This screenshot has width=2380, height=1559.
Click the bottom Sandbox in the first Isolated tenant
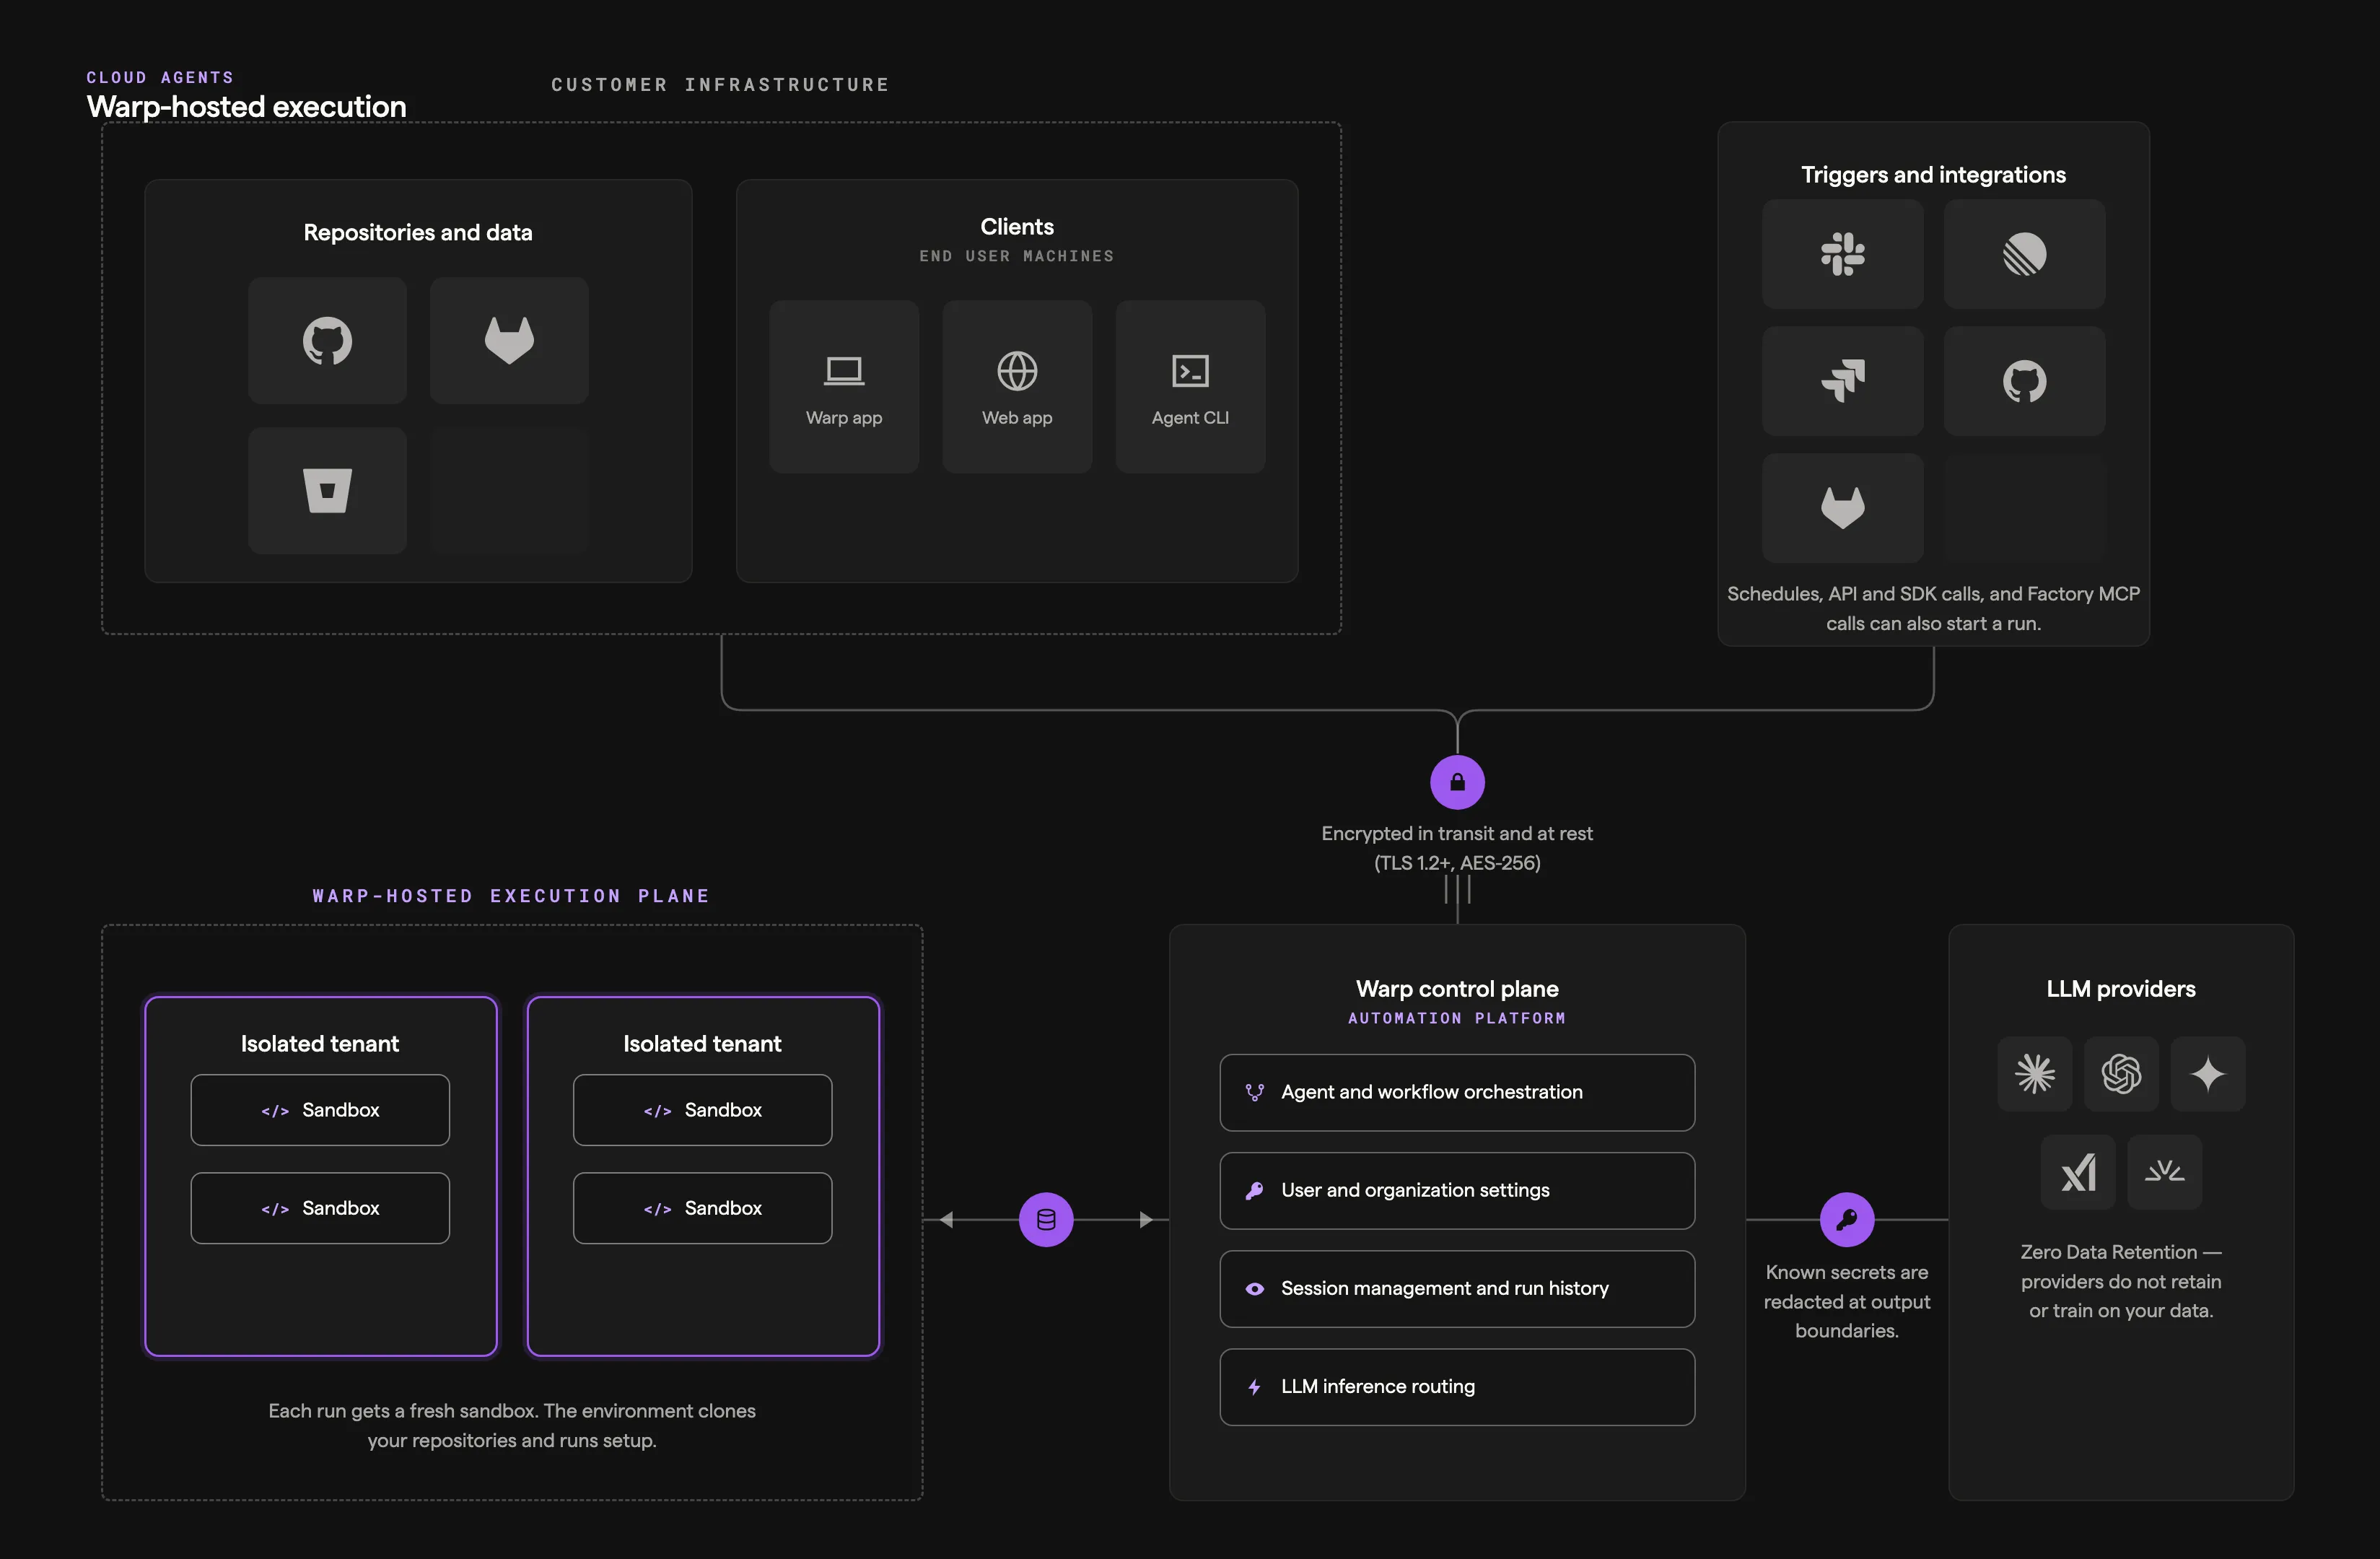(320, 1208)
